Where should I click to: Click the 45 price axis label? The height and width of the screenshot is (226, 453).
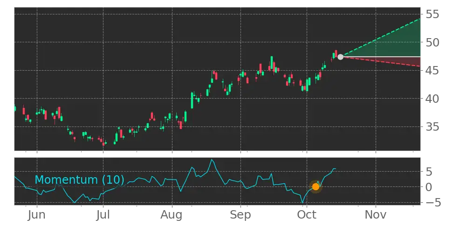(432, 70)
